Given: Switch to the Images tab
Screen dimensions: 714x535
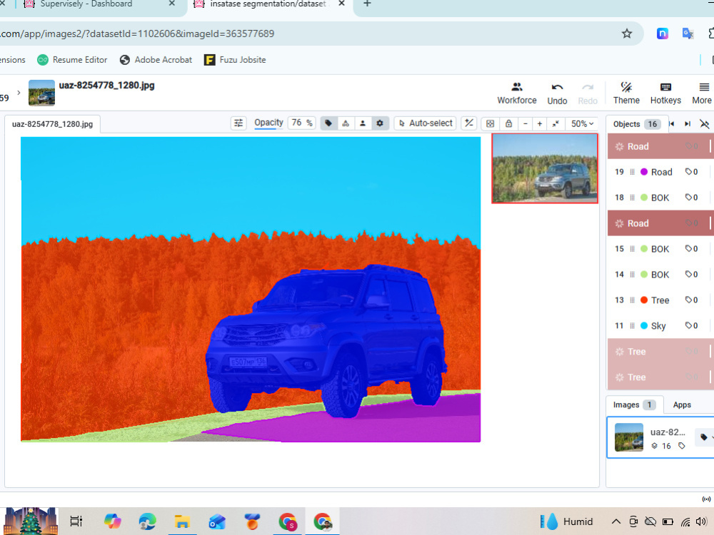Looking at the screenshot, I should point(634,405).
